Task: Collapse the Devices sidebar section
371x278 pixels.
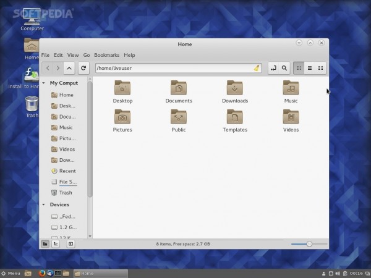Action: (x=43, y=204)
